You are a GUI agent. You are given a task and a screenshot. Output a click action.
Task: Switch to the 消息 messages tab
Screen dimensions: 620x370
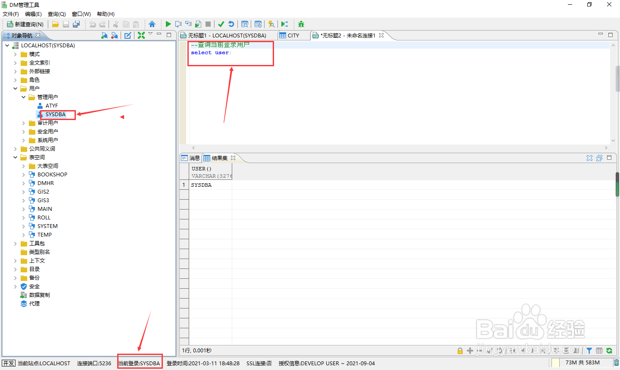pyautogui.click(x=191, y=158)
